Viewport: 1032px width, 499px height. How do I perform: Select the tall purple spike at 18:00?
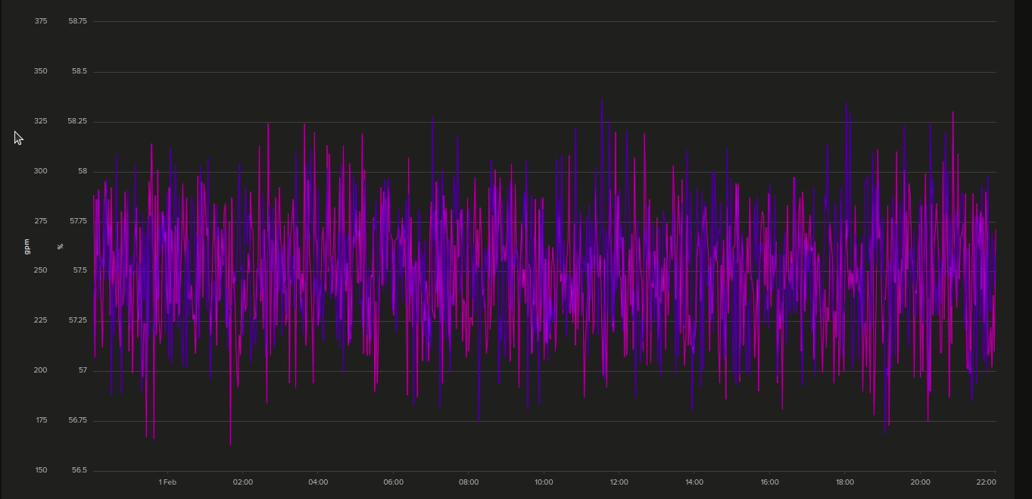coord(846,104)
